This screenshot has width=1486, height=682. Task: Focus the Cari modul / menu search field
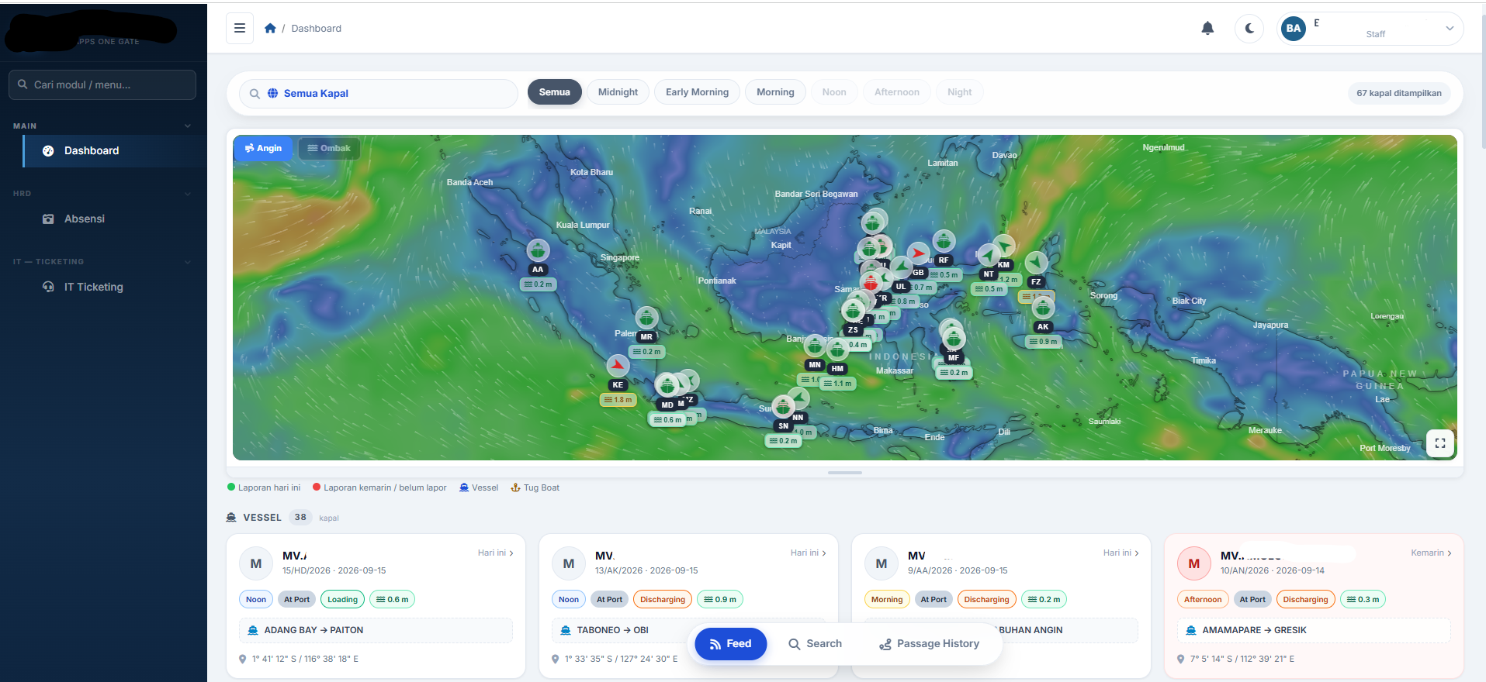(102, 84)
